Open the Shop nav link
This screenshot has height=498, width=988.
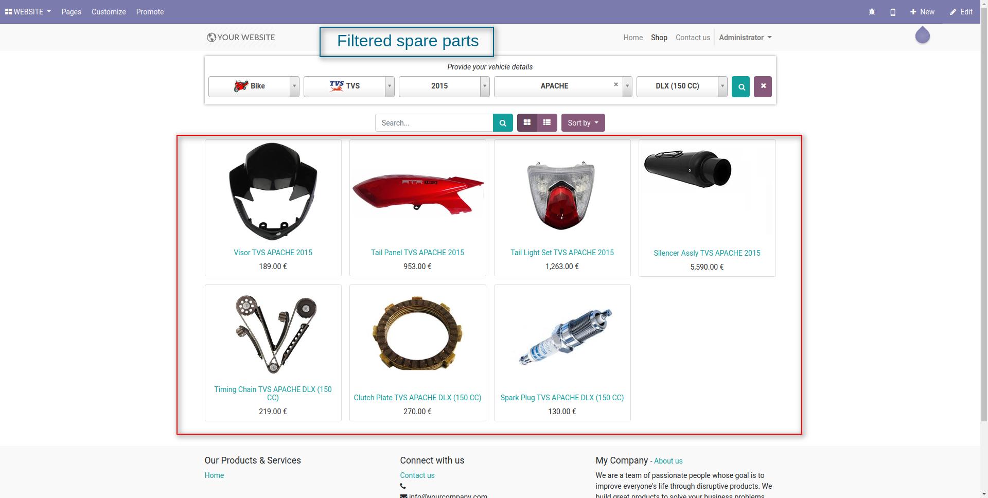[x=659, y=38]
